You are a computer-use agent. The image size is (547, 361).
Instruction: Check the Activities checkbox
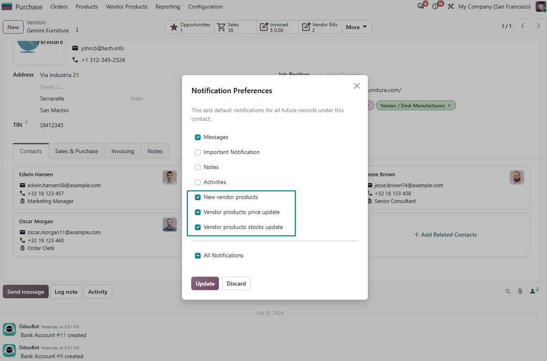click(x=198, y=182)
